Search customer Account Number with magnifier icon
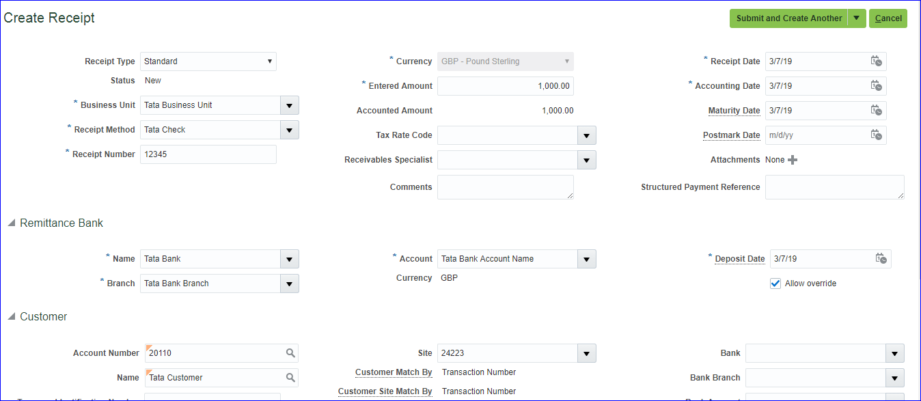 [290, 353]
